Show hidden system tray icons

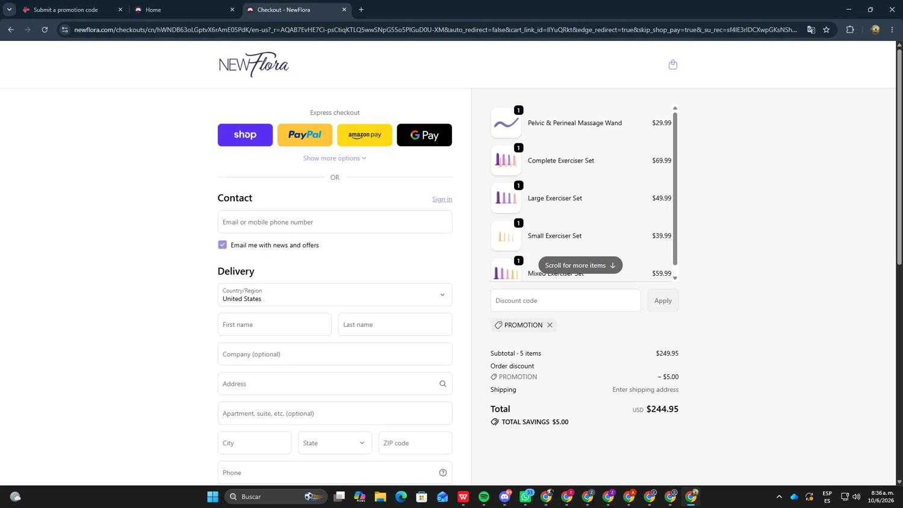779,497
